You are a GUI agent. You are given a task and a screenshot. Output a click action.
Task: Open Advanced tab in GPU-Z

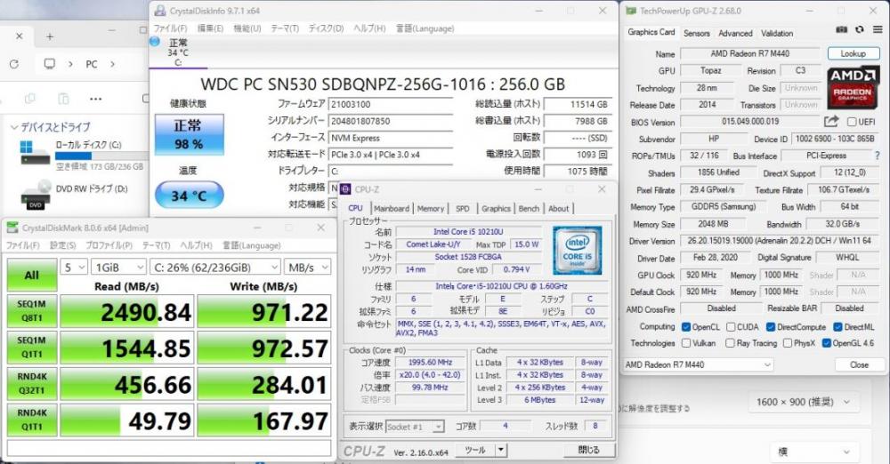(x=735, y=33)
